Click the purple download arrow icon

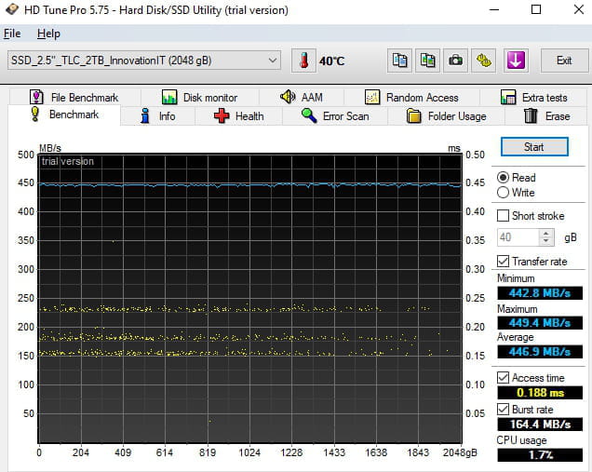click(x=516, y=61)
